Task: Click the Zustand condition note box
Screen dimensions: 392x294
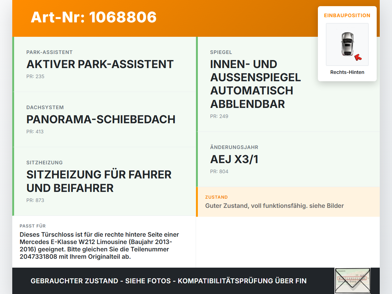Action: 288,202
